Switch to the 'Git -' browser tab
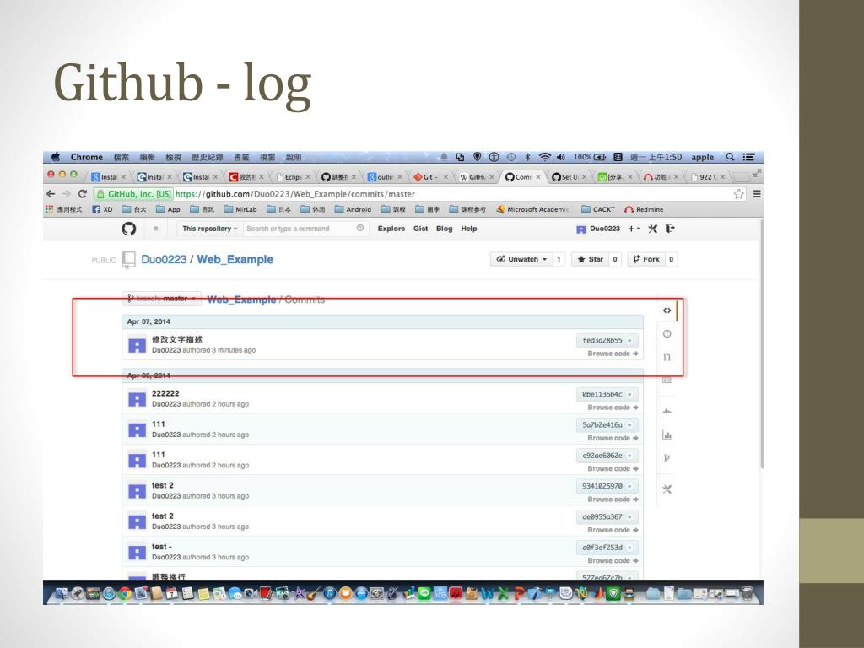Viewport: 864px width, 648px height. 431,177
